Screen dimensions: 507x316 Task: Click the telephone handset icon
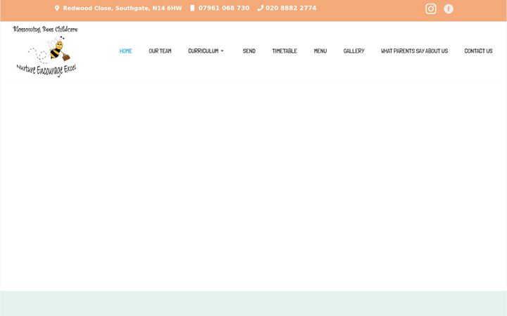point(261,8)
